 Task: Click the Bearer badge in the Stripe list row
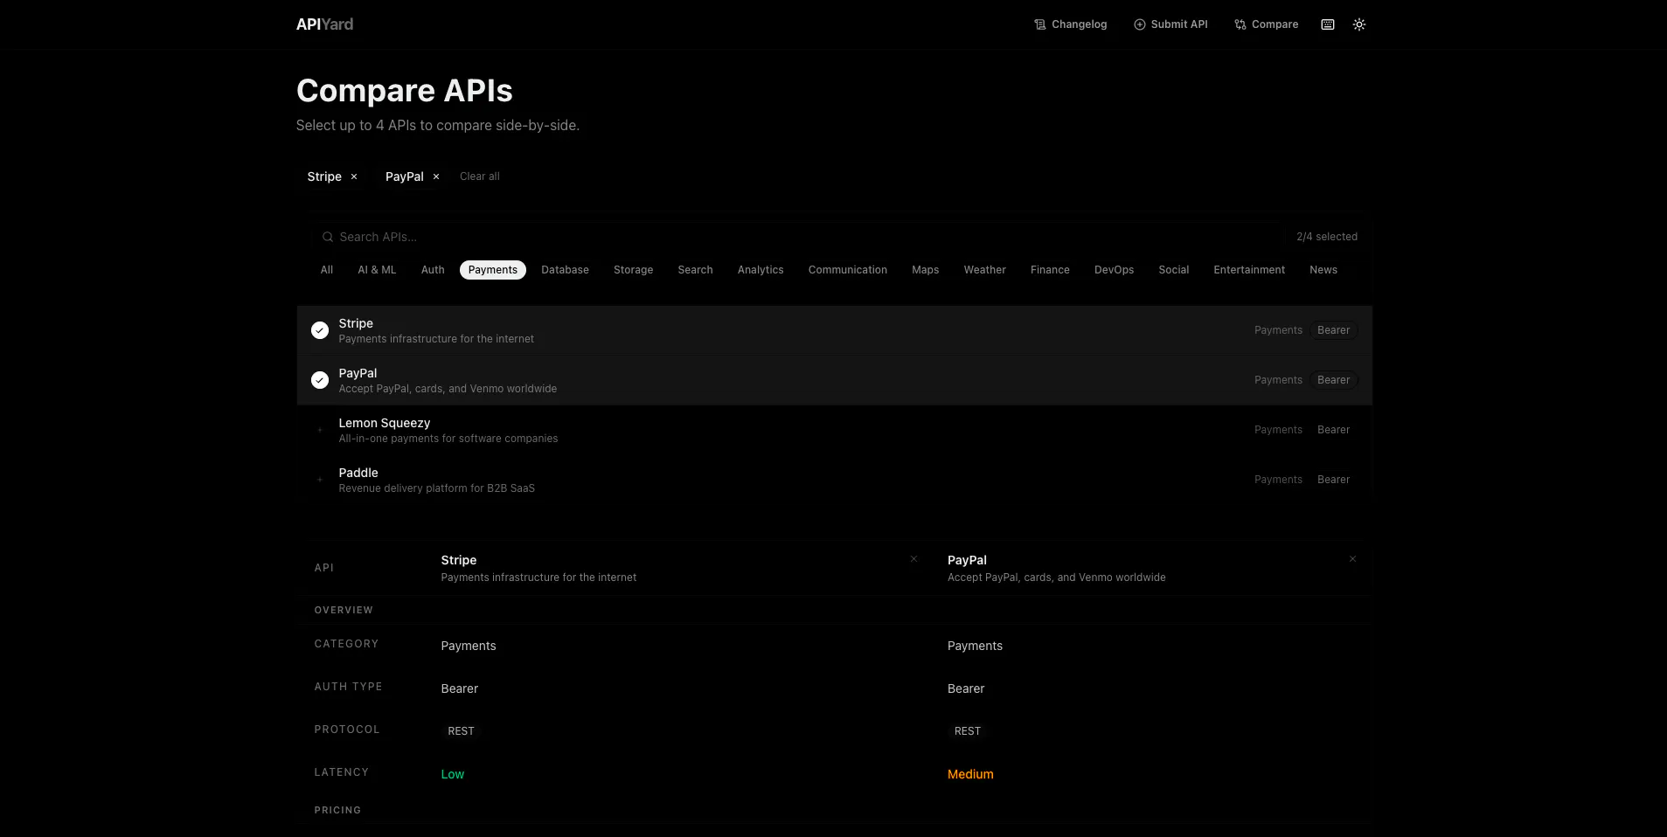click(1333, 330)
